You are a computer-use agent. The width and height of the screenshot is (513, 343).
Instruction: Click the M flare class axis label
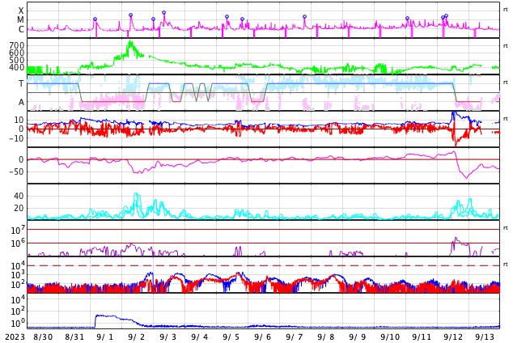[20, 20]
